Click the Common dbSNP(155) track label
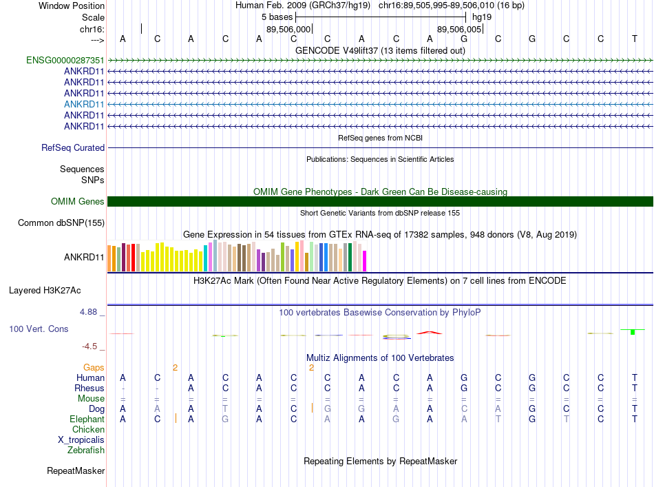The height and width of the screenshot is (487, 654). (x=61, y=223)
